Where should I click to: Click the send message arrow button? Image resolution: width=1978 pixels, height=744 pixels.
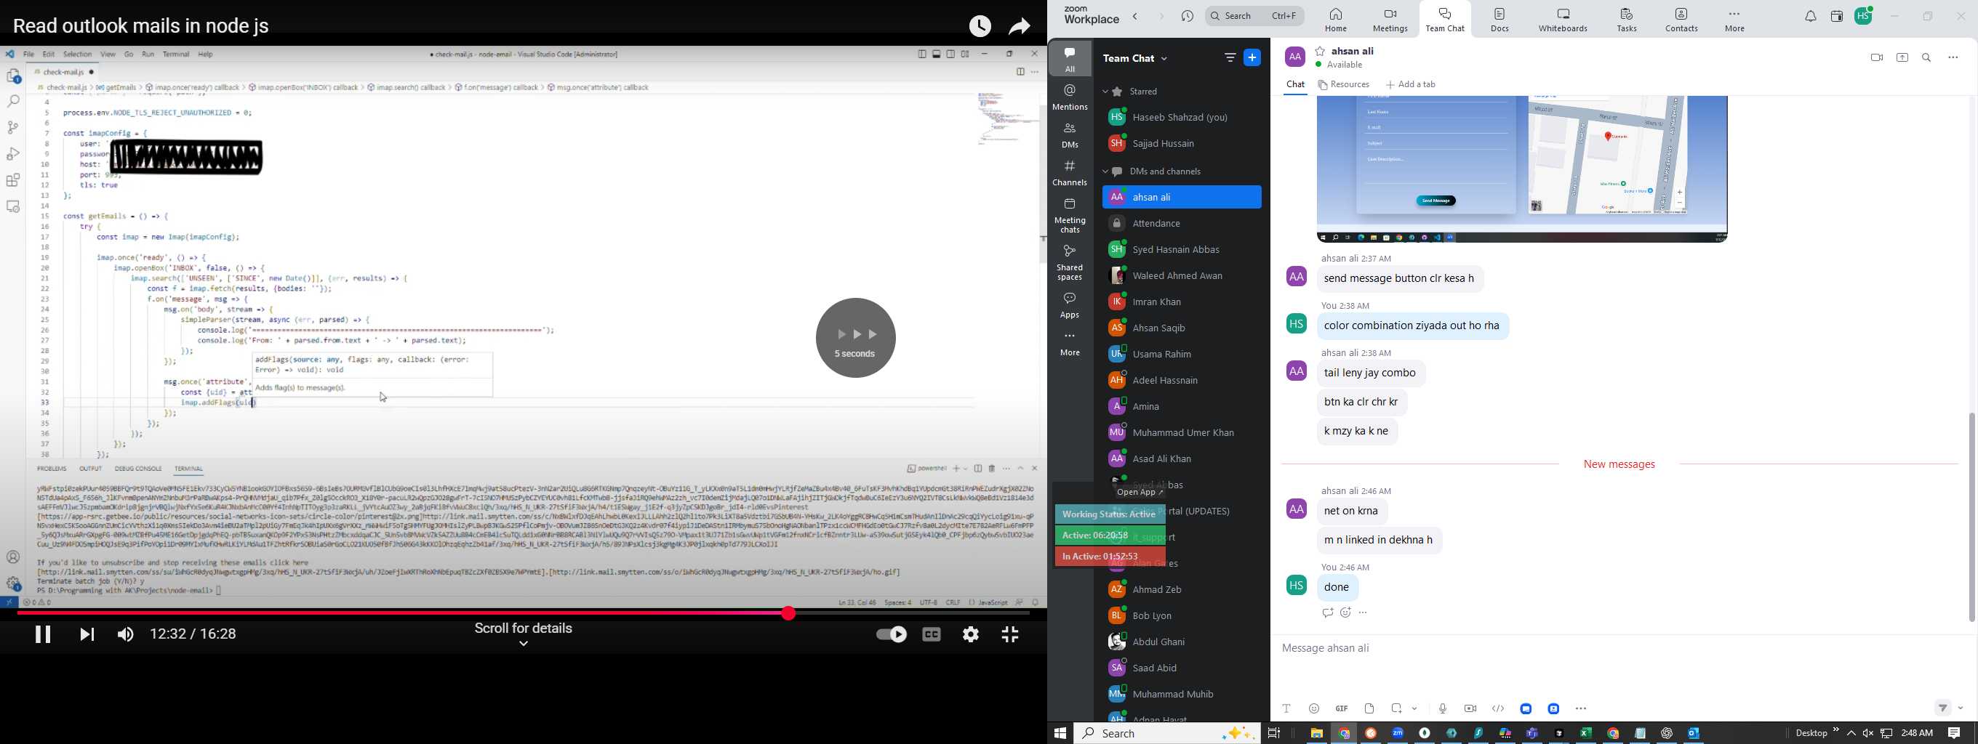[x=1942, y=708]
